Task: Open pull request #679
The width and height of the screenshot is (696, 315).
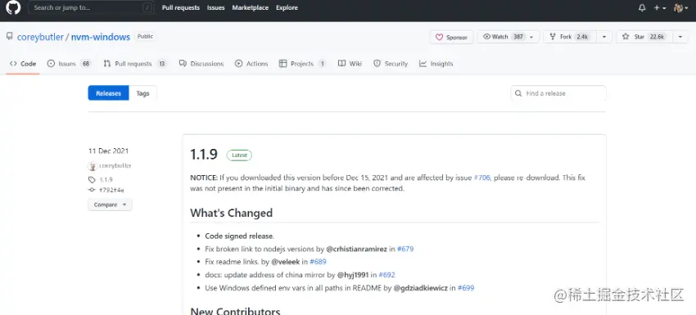Action: click(x=405, y=249)
